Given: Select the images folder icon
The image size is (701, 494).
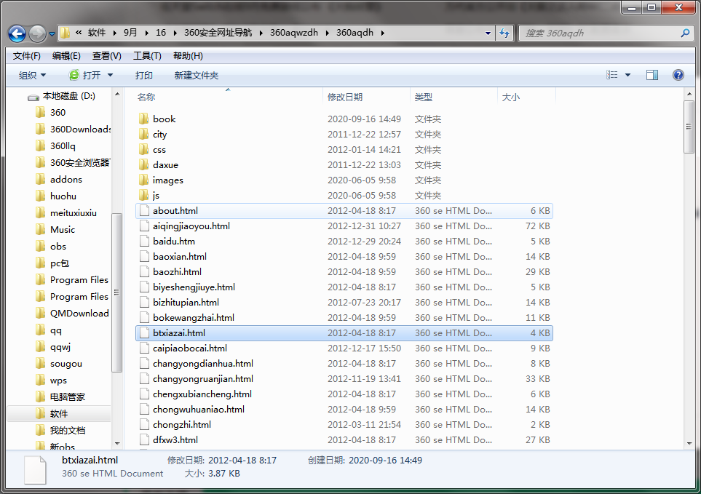Looking at the screenshot, I should point(143,180).
